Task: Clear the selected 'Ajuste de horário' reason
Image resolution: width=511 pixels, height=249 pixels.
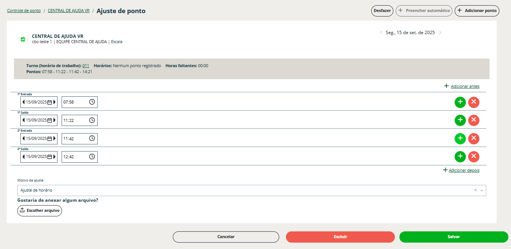Action: (475, 190)
